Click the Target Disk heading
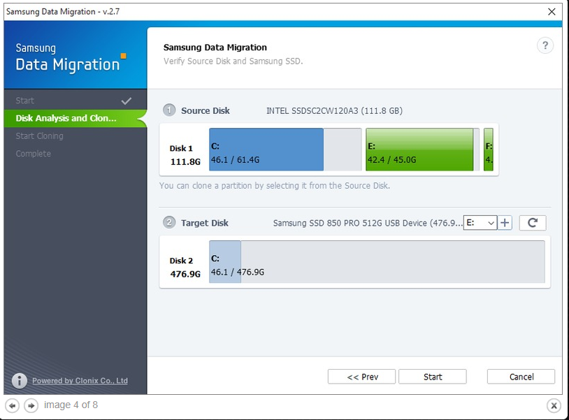The image size is (569, 420). click(205, 223)
